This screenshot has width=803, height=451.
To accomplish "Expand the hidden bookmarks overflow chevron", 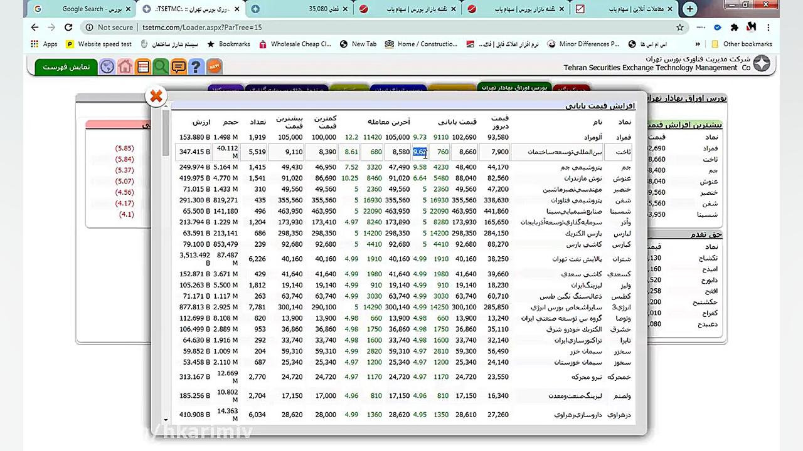I will pyautogui.click(x=698, y=44).
